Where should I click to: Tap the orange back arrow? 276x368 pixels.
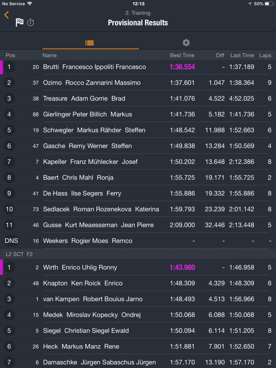(x=6, y=15)
